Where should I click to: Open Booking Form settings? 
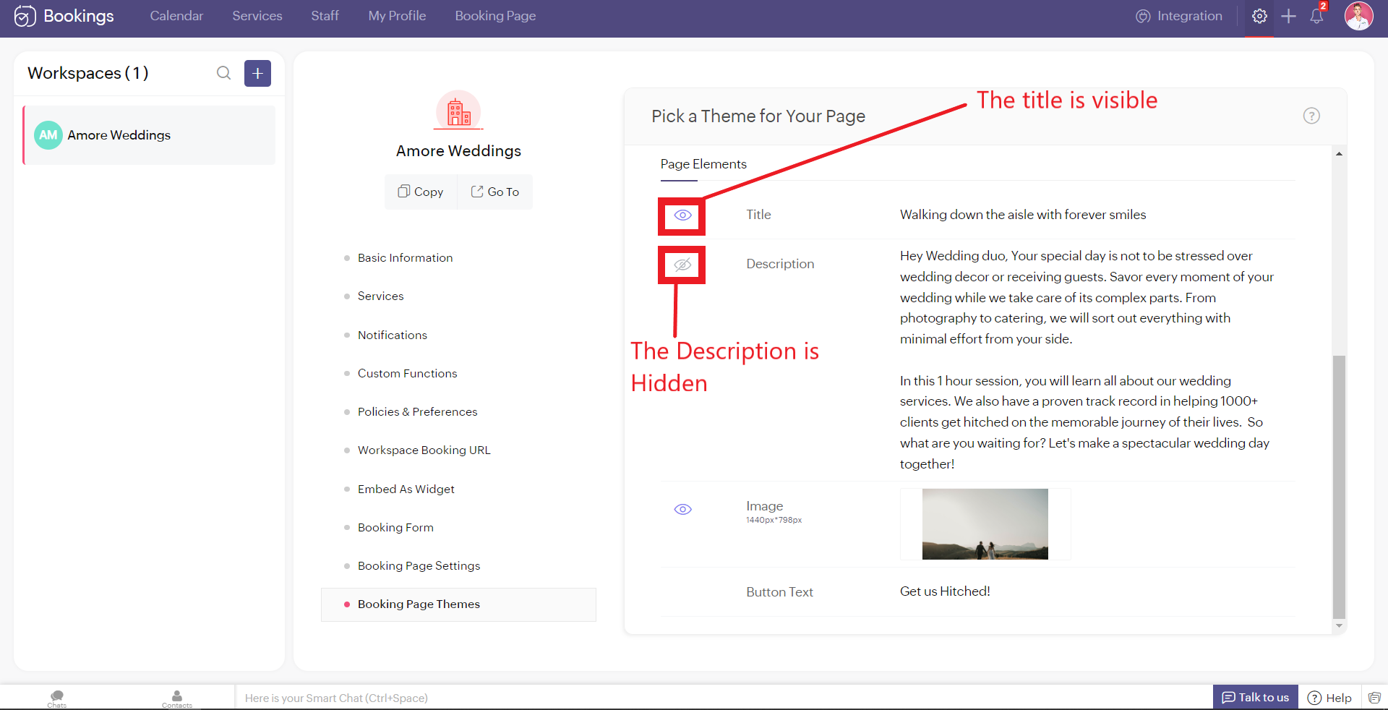point(395,528)
